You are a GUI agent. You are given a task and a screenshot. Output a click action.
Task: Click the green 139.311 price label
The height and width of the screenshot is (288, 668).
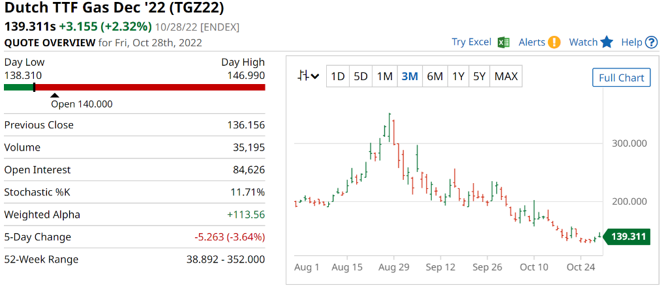coord(628,236)
